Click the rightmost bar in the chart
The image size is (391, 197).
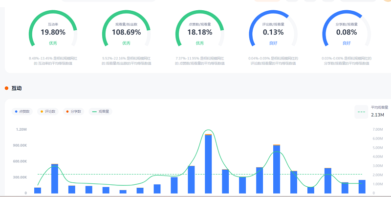point(362,187)
